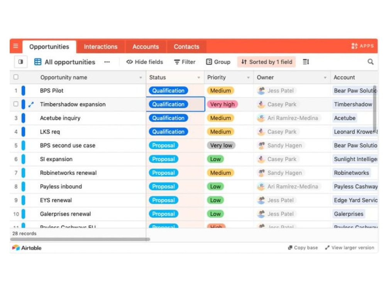This screenshot has height=290, width=386.
Task: Click the Airtable logo
Action: pos(27,248)
